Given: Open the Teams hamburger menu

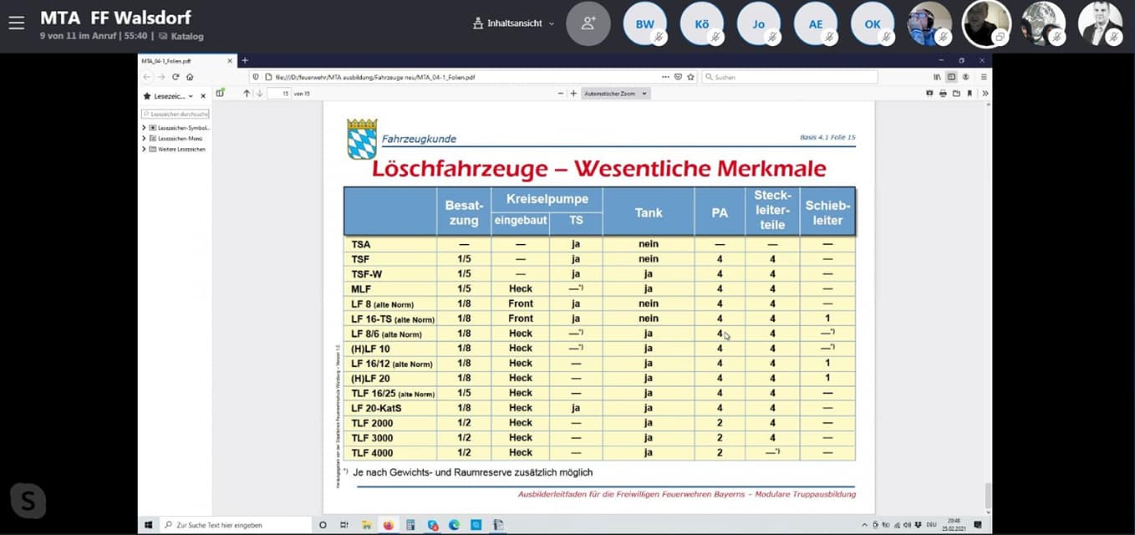Looking at the screenshot, I should coord(17,23).
